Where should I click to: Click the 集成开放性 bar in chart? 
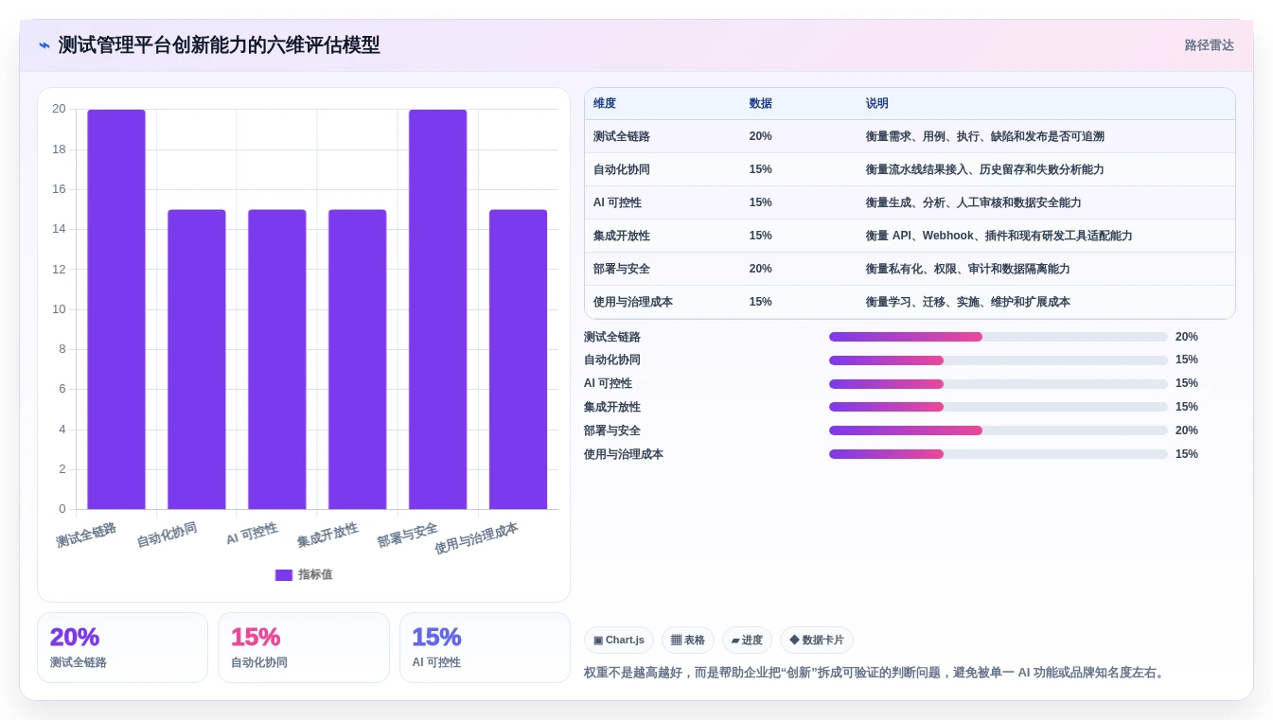(358, 360)
